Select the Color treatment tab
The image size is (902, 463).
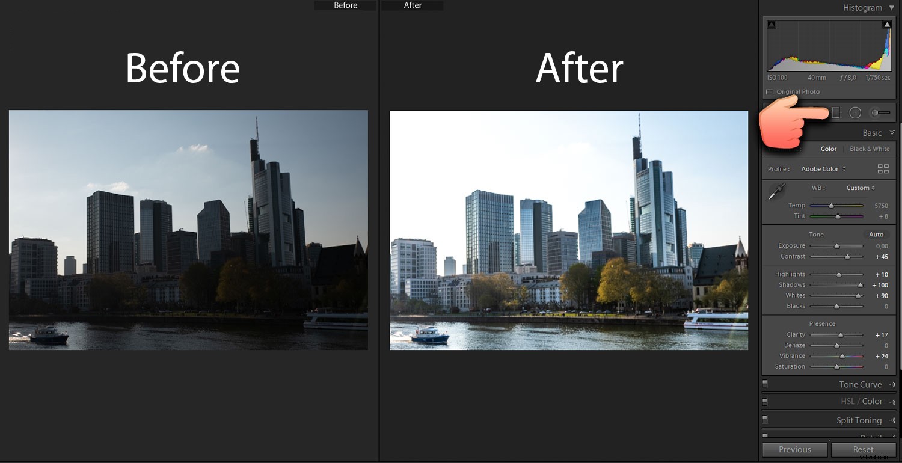coord(828,149)
